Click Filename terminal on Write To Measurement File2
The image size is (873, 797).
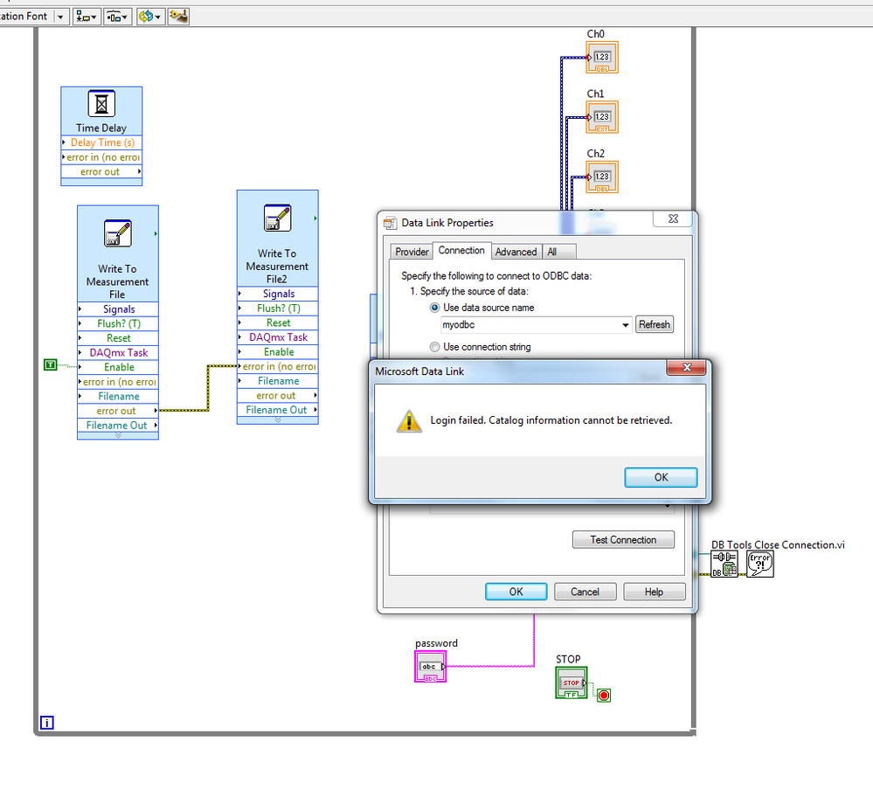coord(278,381)
